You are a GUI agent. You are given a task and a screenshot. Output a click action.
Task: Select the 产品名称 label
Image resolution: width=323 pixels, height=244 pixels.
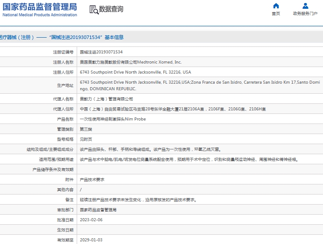tap(65, 119)
